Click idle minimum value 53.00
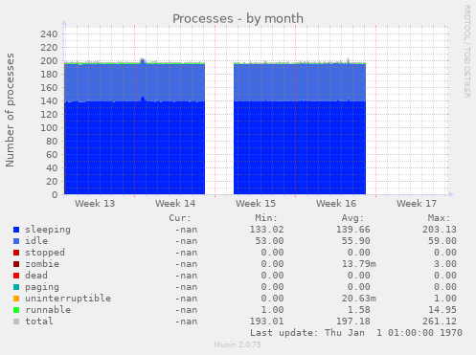The image size is (476, 355). click(x=269, y=241)
